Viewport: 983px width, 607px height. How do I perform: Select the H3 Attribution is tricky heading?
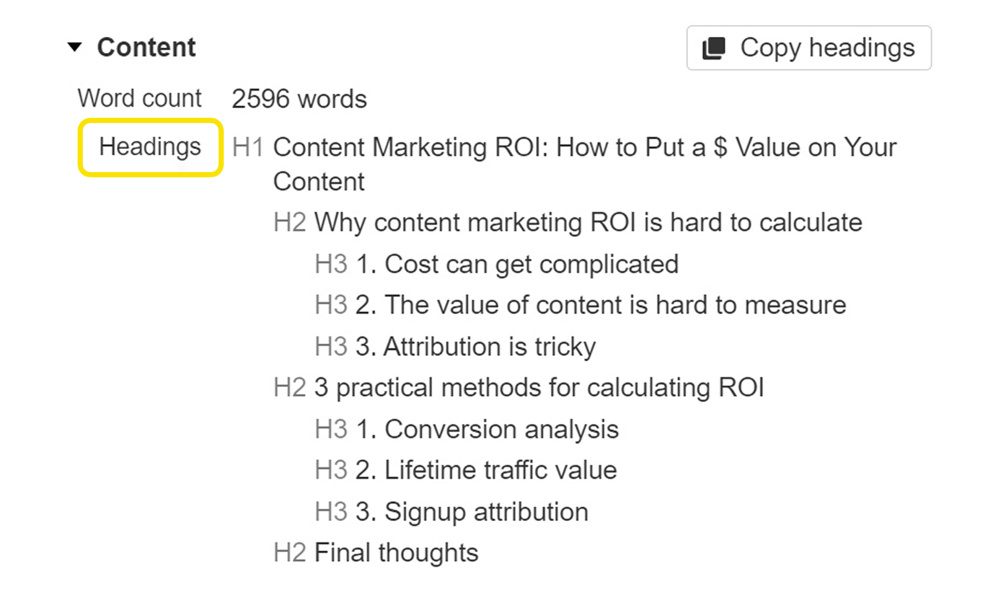[488, 346]
